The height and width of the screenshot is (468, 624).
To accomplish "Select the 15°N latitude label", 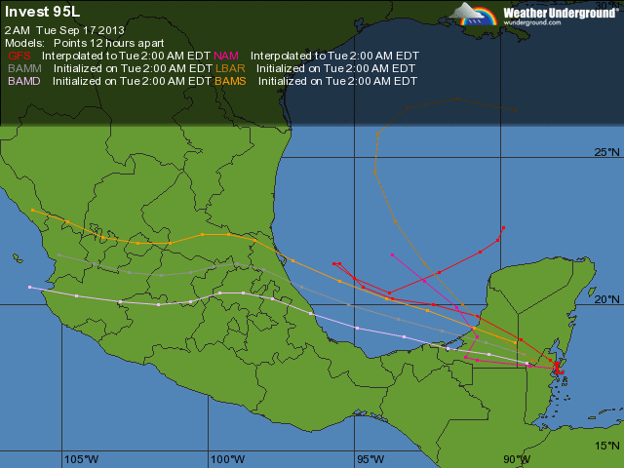I will click(606, 446).
